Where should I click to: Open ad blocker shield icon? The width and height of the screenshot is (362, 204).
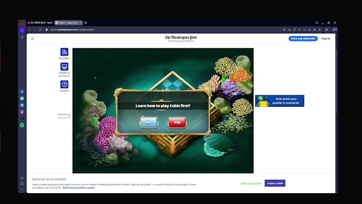point(294,29)
